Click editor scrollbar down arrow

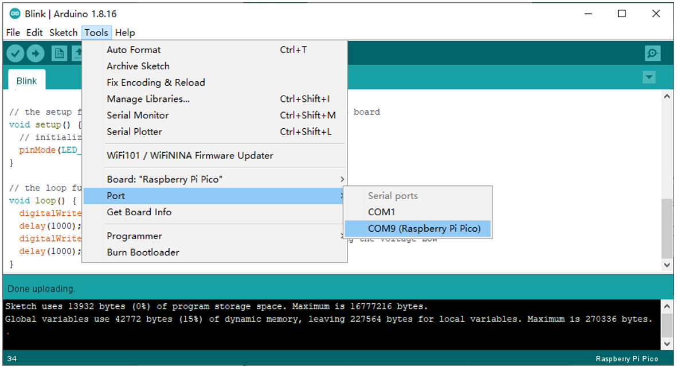667,265
